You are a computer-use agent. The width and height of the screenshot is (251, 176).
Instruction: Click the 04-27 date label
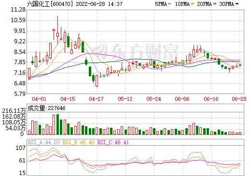point(97,99)
